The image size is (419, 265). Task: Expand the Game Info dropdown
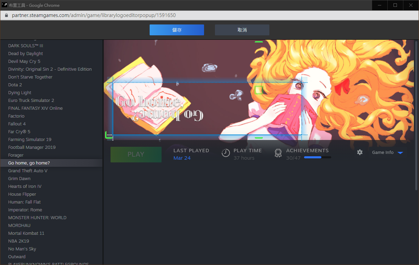pyautogui.click(x=387, y=153)
